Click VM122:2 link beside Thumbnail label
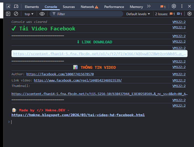This screenshot has height=147, width=194. (x=179, y=86)
